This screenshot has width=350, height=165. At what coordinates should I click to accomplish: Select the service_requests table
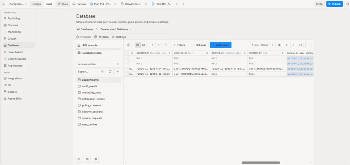(x=98, y=118)
